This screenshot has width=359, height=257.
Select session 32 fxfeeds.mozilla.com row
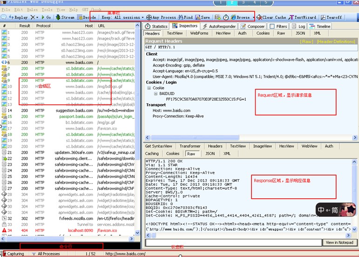tap(68, 218)
